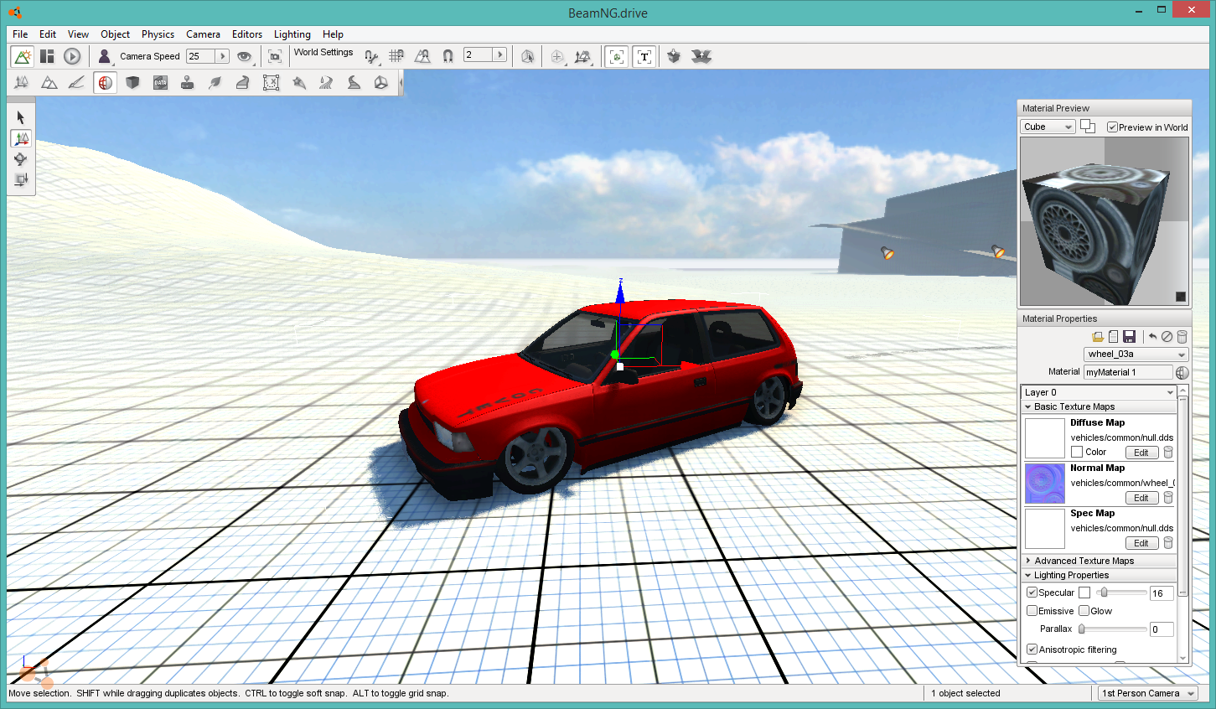Open the Lighting menu
The width and height of the screenshot is (1216, 709).
[x=292, y=34]
